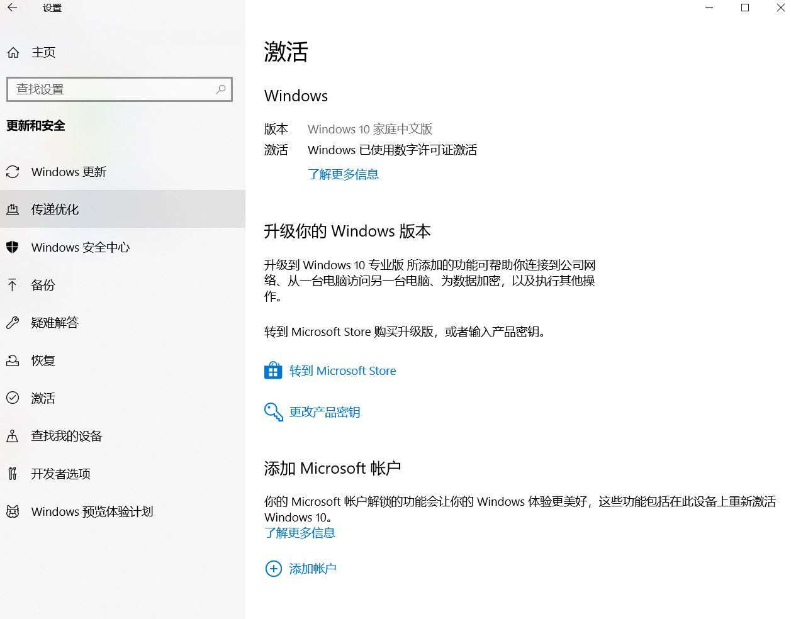Click the back arrow icon
This screenshot has width=791, height=619.
(x=13, y=8)
